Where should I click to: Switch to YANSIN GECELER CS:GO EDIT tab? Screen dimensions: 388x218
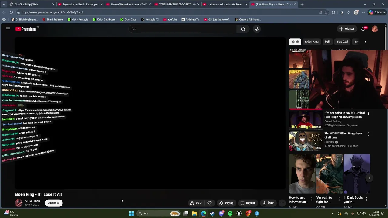(x=177, y=4)
